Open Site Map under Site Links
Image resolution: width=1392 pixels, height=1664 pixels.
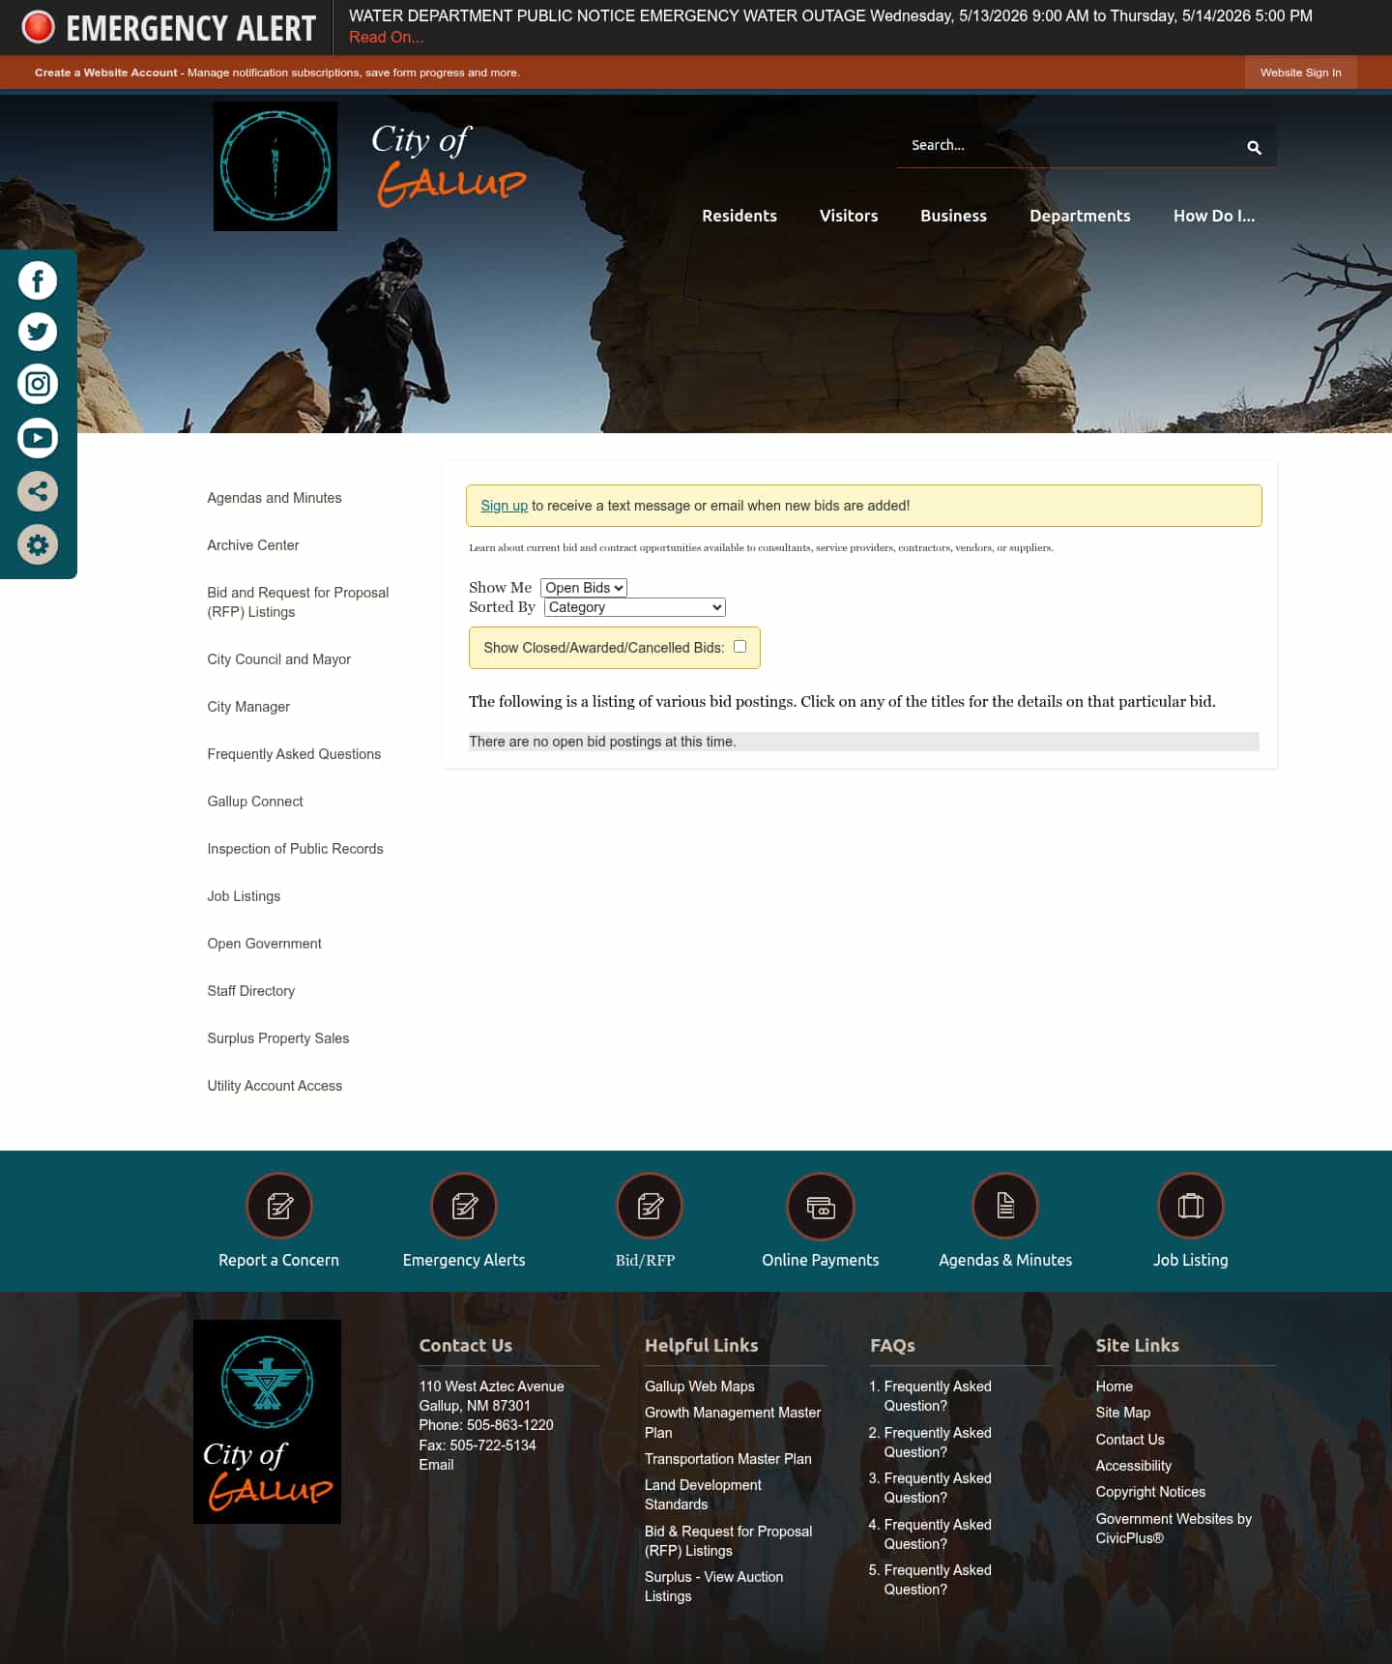coord(1122,1413)
